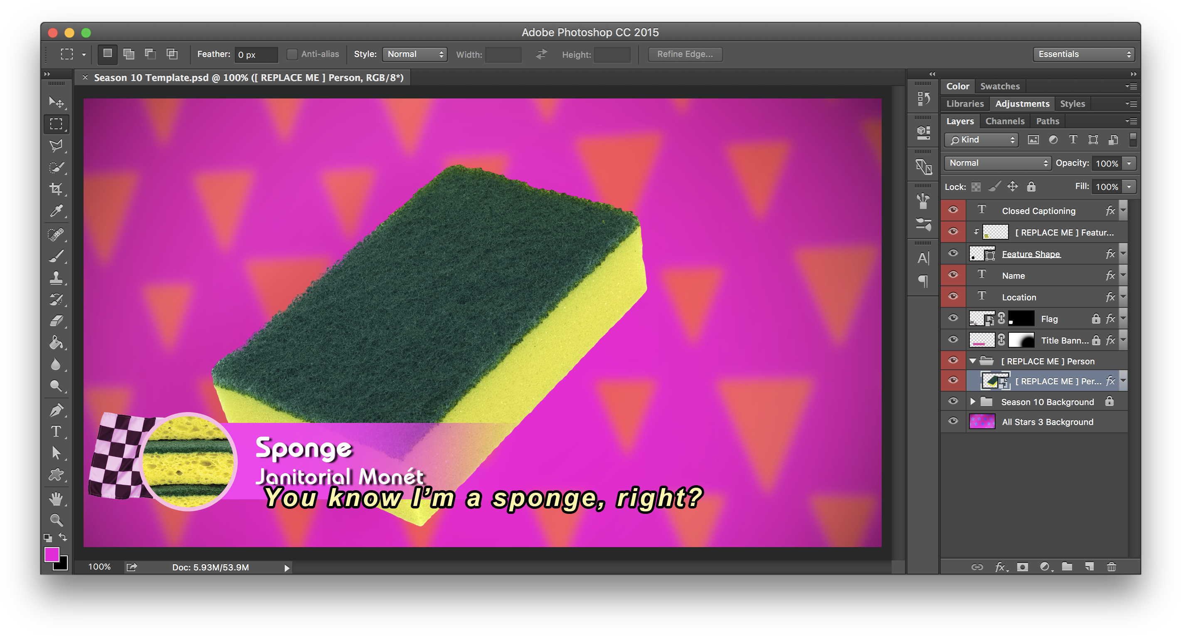This screenshot has height=636, width=1181.
Task: Open the Style dropdown set to Normal
Action: coord(414,54)
